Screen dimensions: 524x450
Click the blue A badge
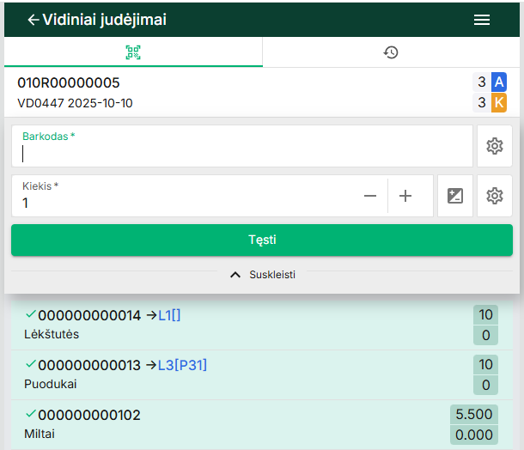[x=498, y=82]
